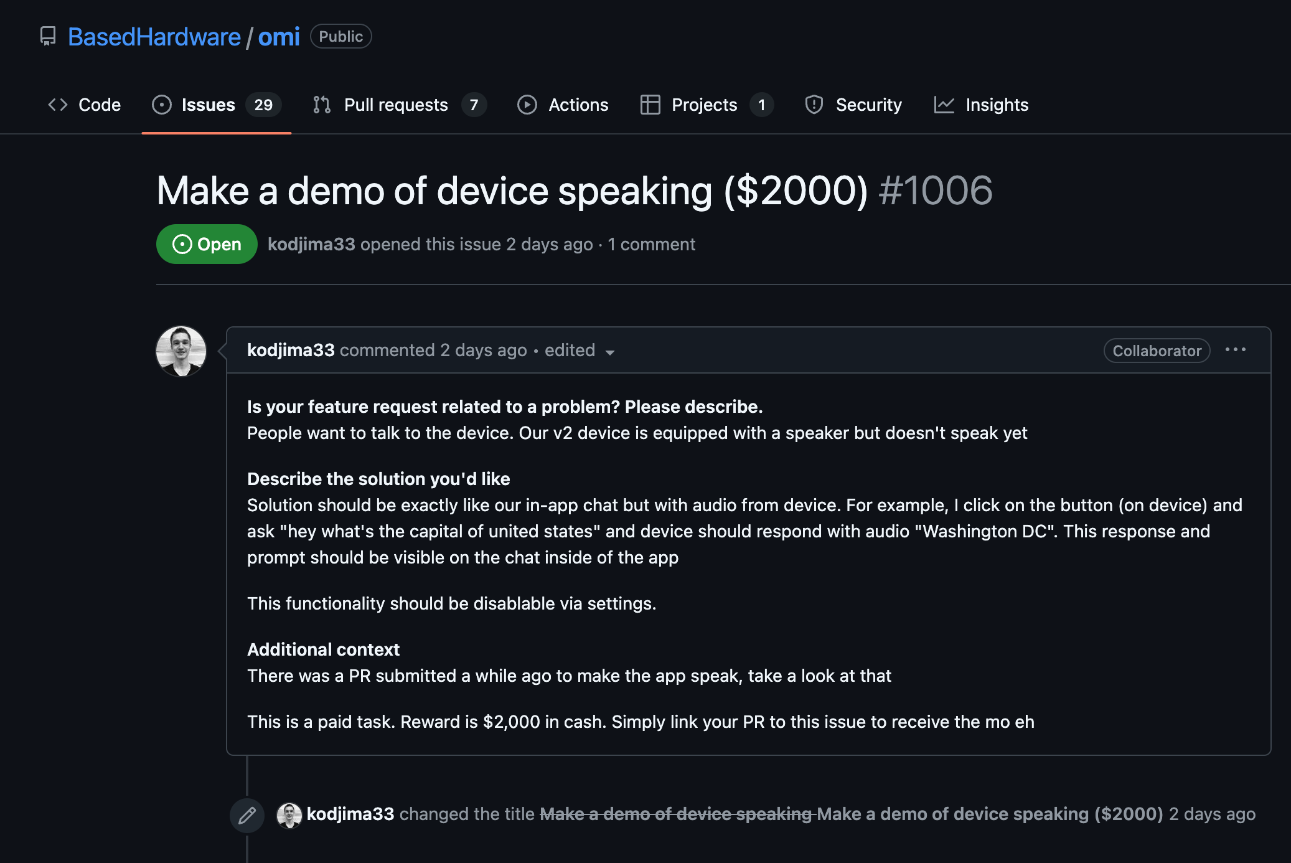Click kodjima33 username in comment header

(x=291, y=350)
